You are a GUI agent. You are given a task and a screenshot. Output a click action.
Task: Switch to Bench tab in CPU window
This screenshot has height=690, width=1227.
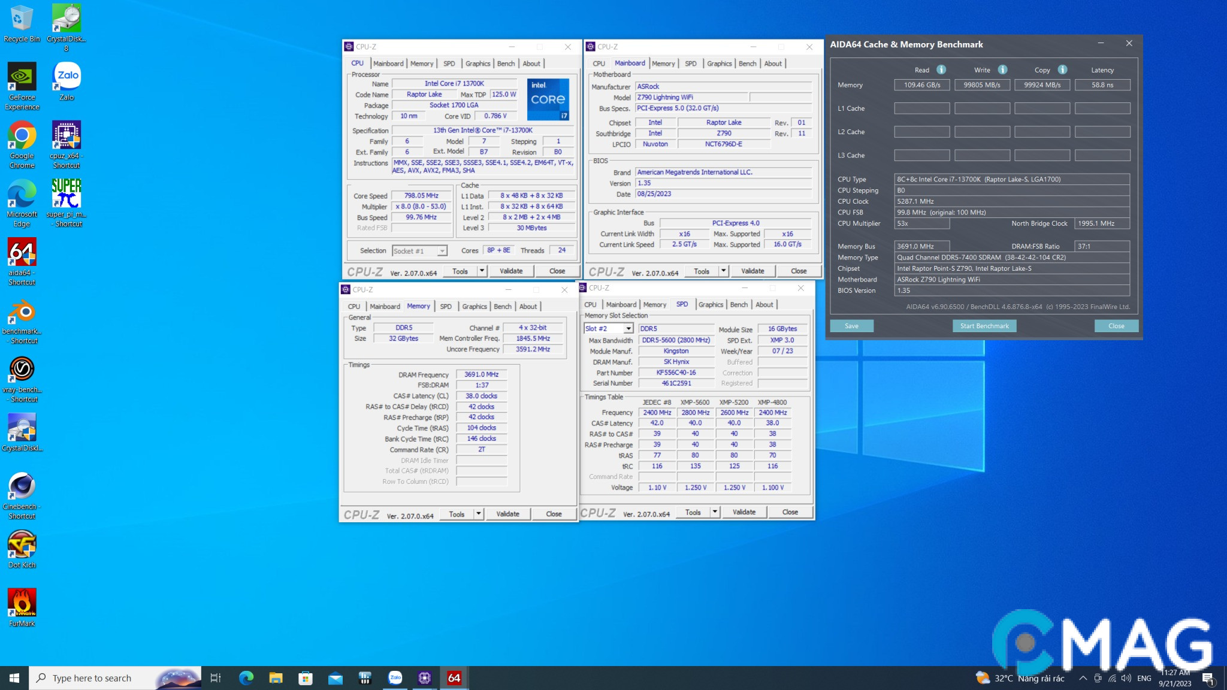506,63
